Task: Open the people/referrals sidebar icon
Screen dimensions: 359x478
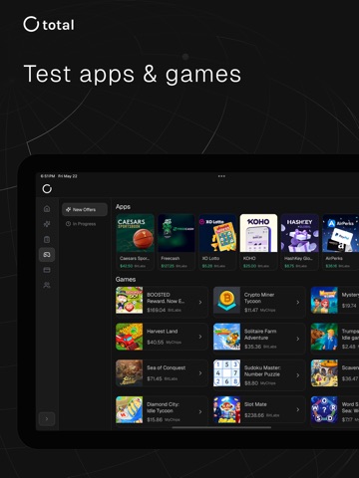Action: [47, 285]
